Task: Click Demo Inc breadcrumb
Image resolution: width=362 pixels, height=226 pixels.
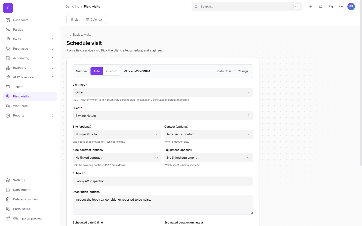Action: click(x=72, y=7)
